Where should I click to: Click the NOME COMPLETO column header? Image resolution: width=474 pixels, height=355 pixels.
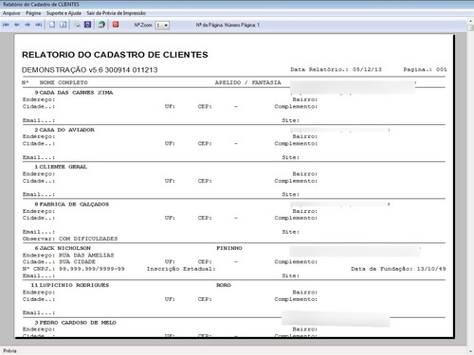64,82
